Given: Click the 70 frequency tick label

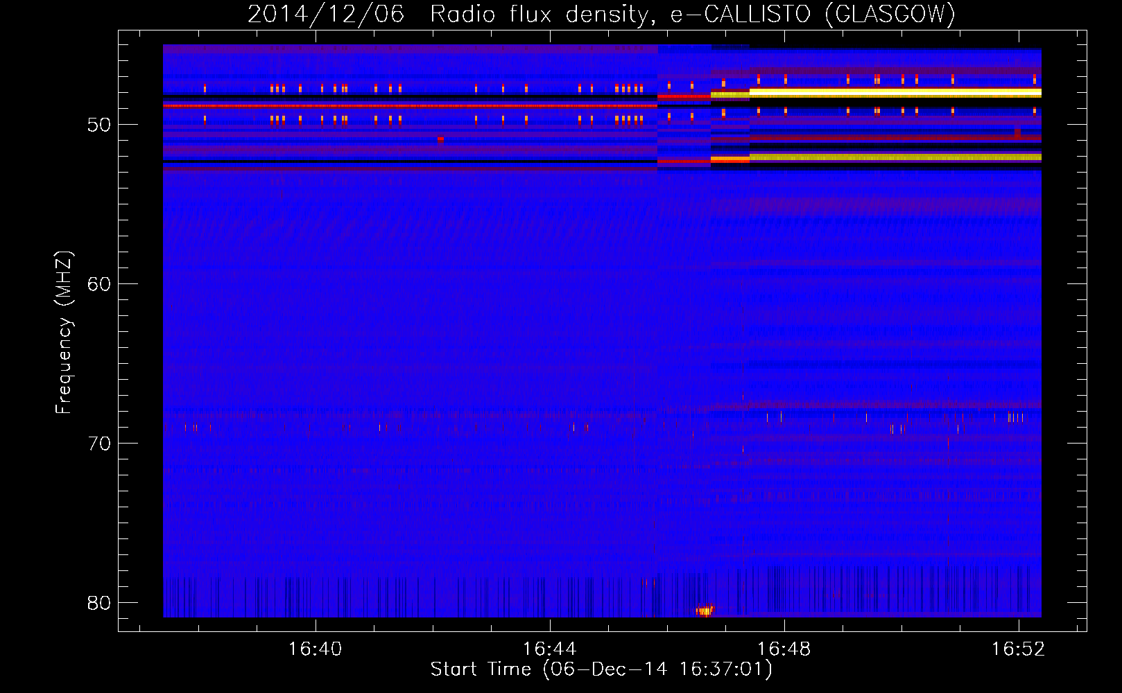Looking at the screenshot, I should tap(99, 444).
